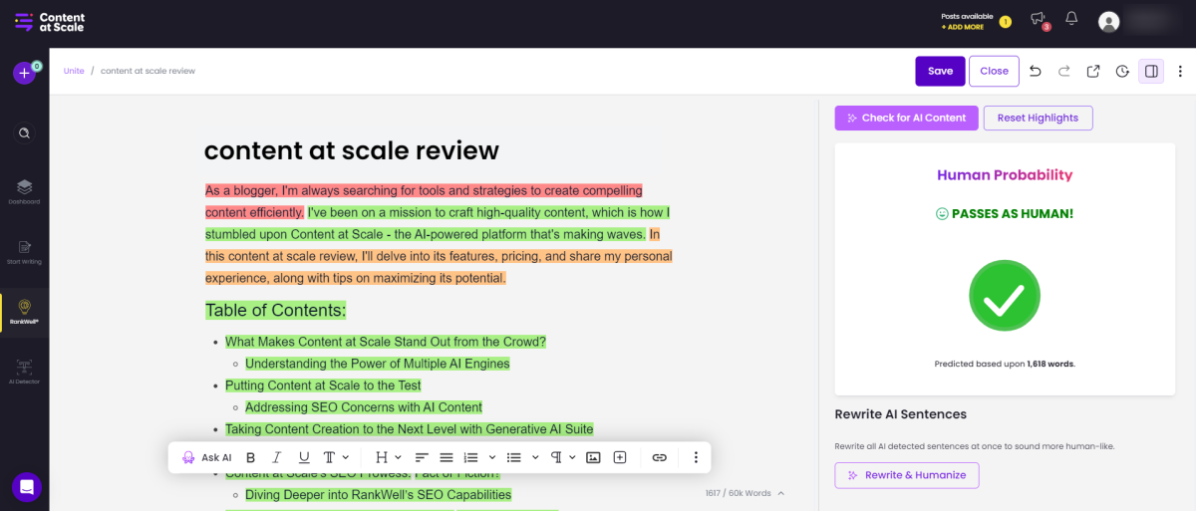Viewport: 1196px width, 511px height.
Task: Apply a bulleted list
Action: click(x=514, y=457)
